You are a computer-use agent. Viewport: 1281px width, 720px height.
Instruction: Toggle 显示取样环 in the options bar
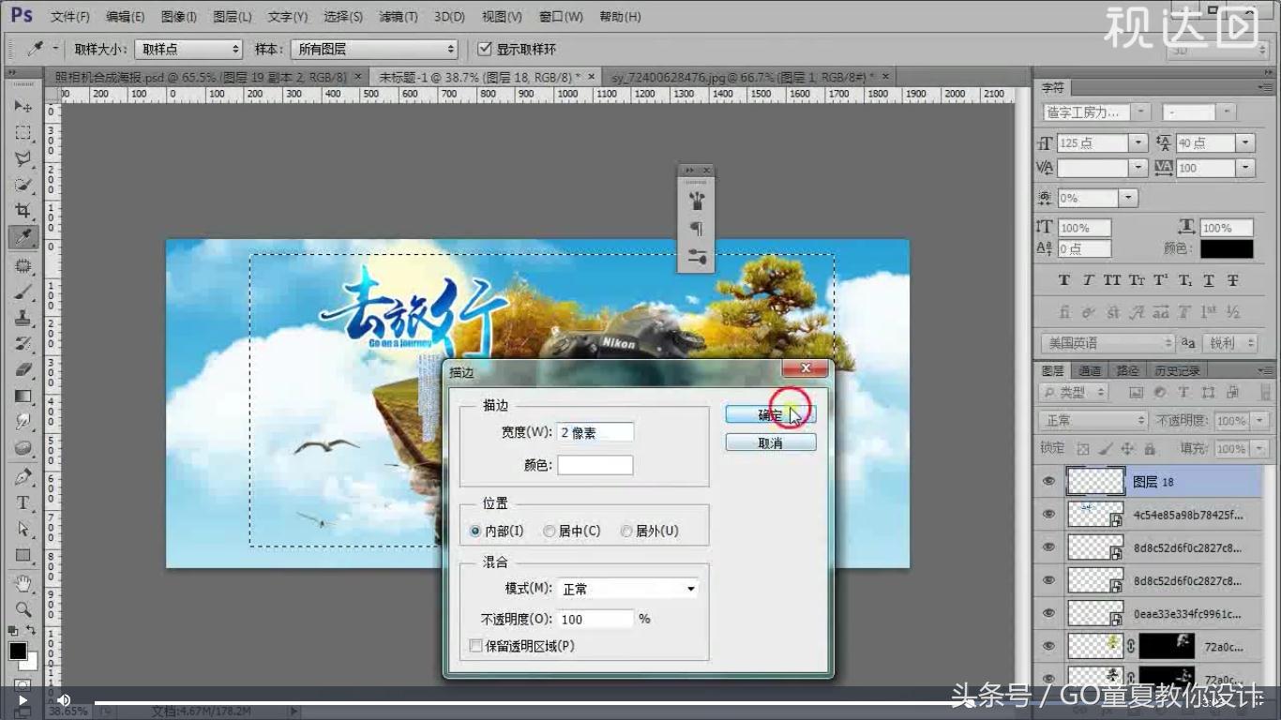coord(485,49)
